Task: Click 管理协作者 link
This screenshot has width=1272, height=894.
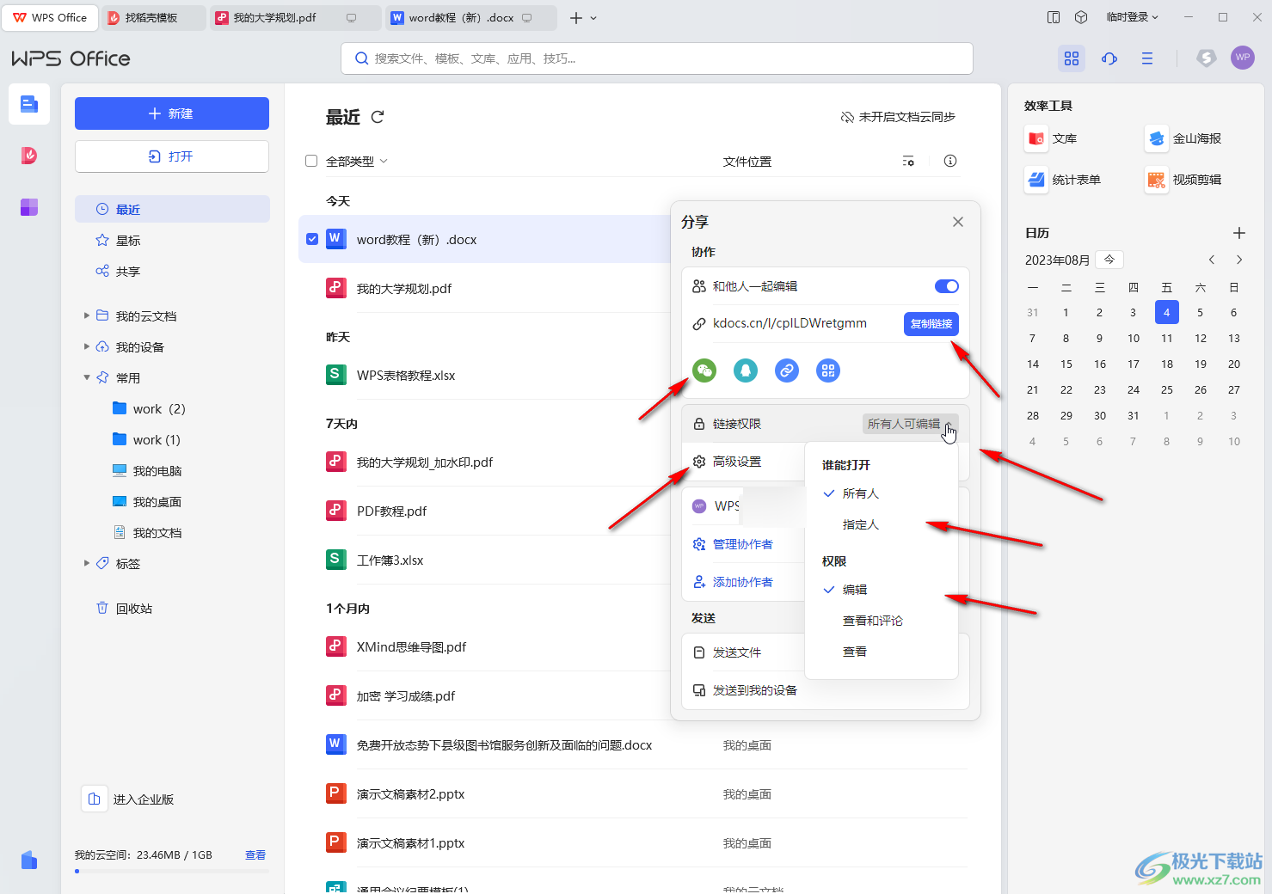Action: pos(742,544)
